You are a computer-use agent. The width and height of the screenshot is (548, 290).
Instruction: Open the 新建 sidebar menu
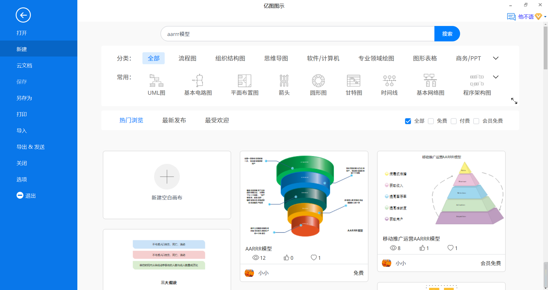click(x=39, y=49)
